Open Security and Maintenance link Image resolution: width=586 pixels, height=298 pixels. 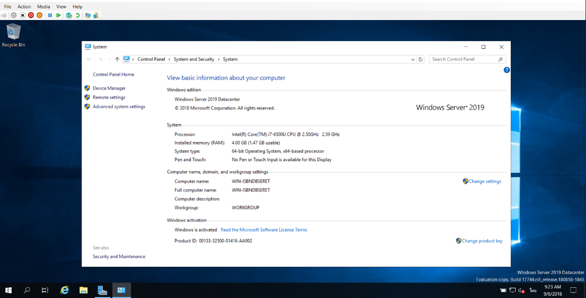119,256
